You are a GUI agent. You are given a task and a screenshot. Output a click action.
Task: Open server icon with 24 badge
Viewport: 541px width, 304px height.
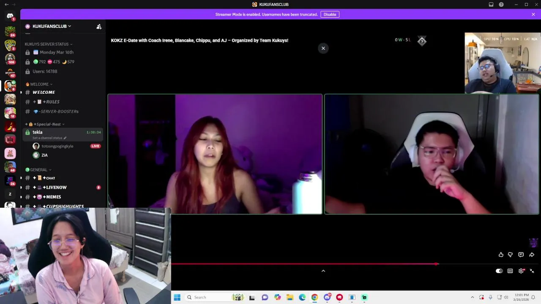10,31
